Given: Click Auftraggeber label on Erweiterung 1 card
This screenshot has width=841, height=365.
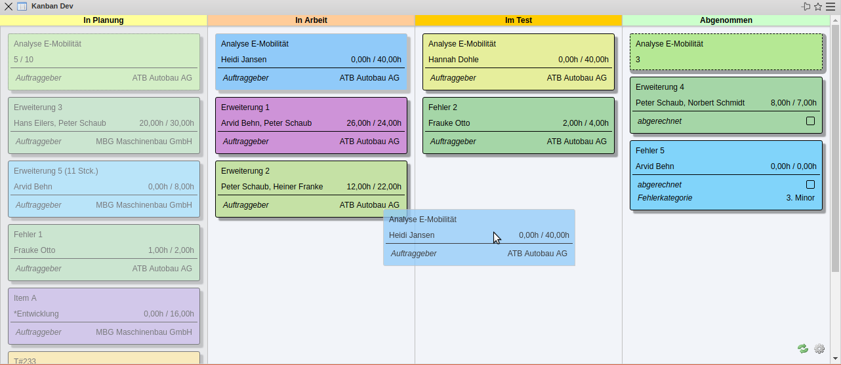Looking at the screenshot, I should [x=245, y=142].
